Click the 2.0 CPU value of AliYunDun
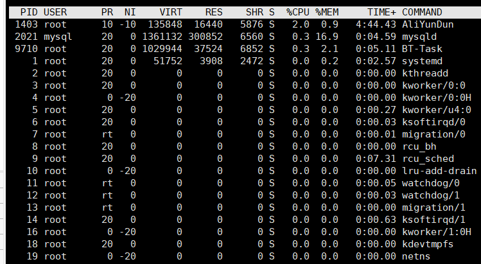This screenshot has height=264, width=481. pos(301,24)
